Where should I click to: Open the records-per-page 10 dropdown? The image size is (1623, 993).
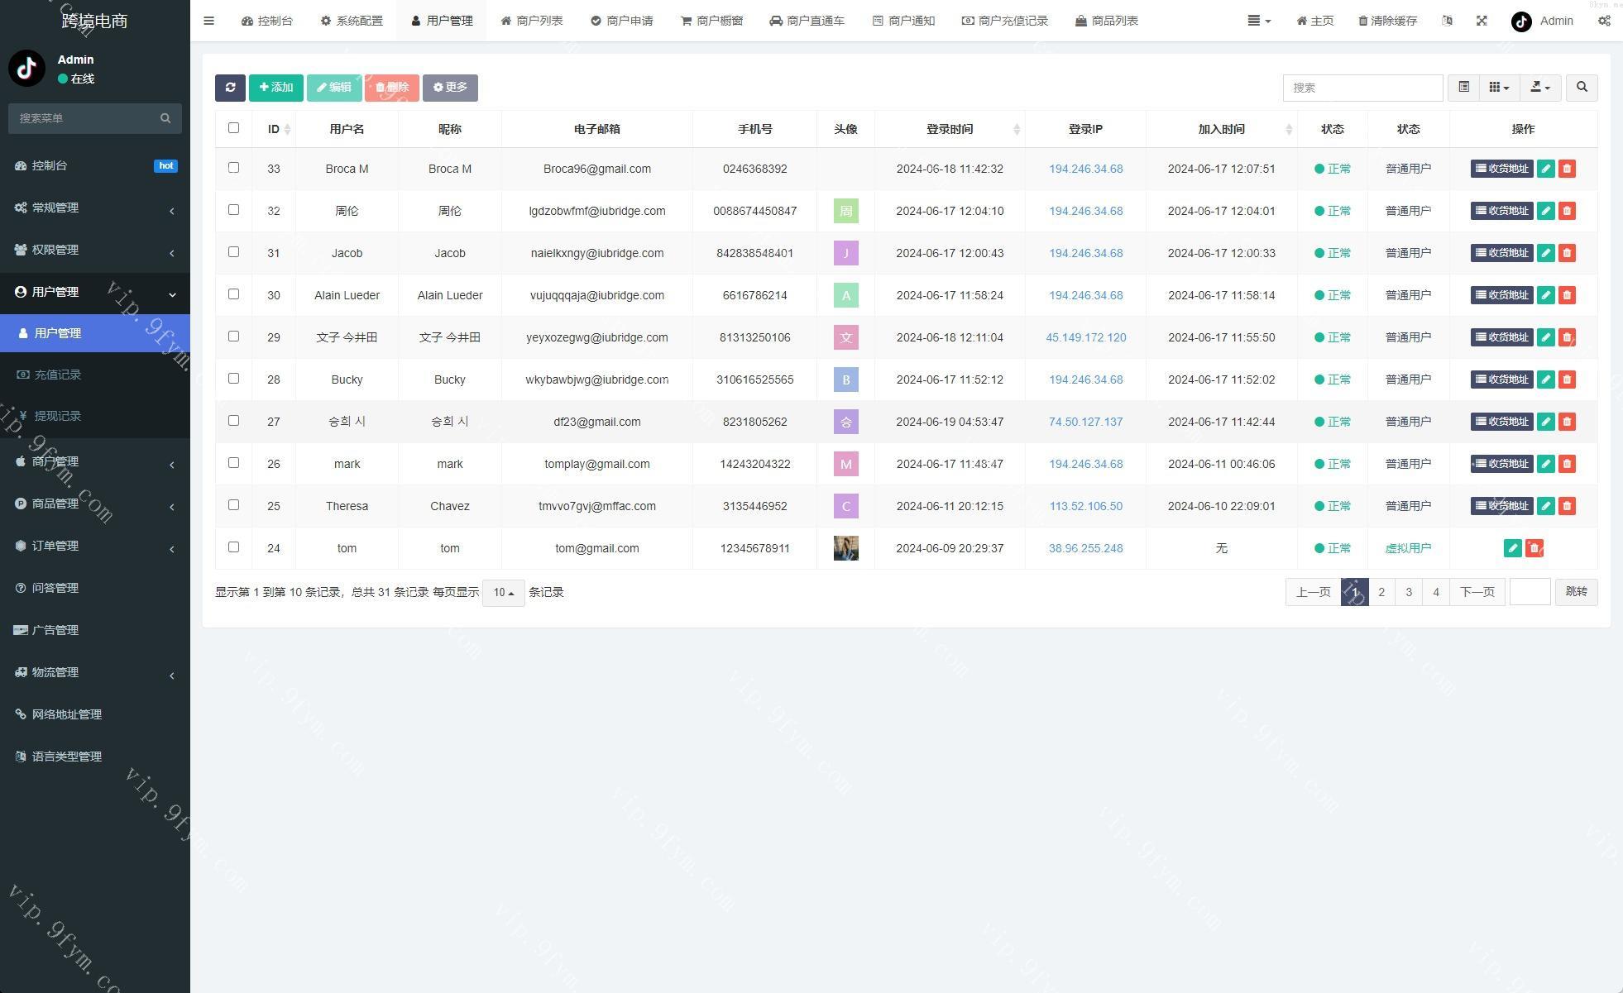pyautogui.click(x=503, y=593)
